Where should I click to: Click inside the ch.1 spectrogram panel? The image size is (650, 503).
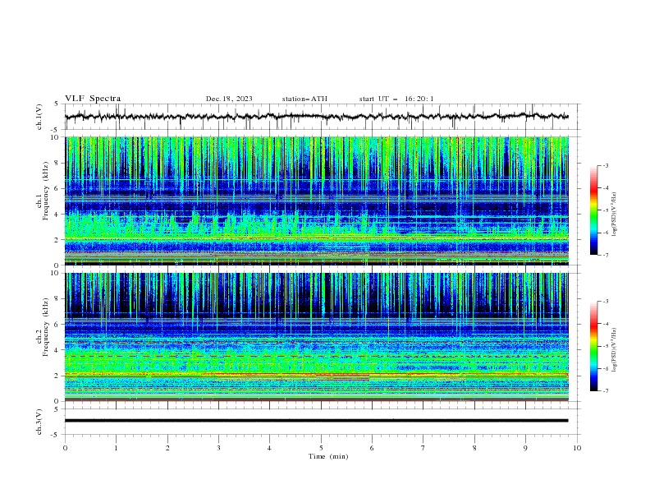point(317,201)
